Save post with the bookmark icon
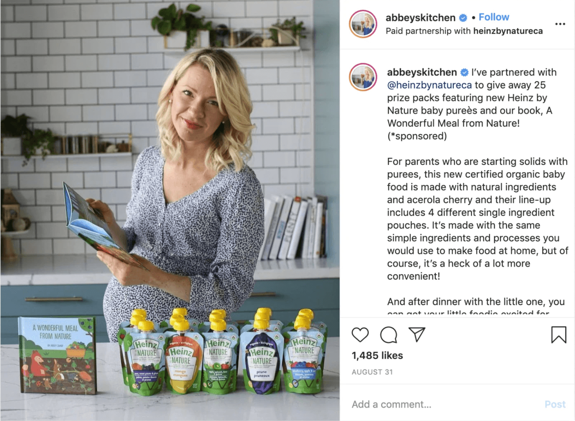This screenshot has height=421, width=575. 559,335
